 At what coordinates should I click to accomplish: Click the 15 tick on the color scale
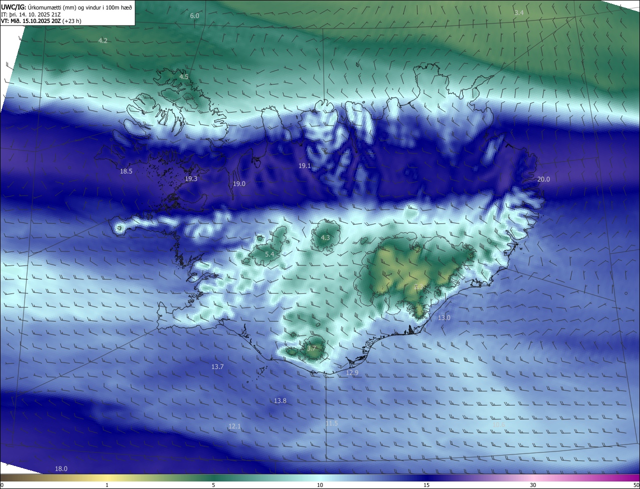click(426, 485)
